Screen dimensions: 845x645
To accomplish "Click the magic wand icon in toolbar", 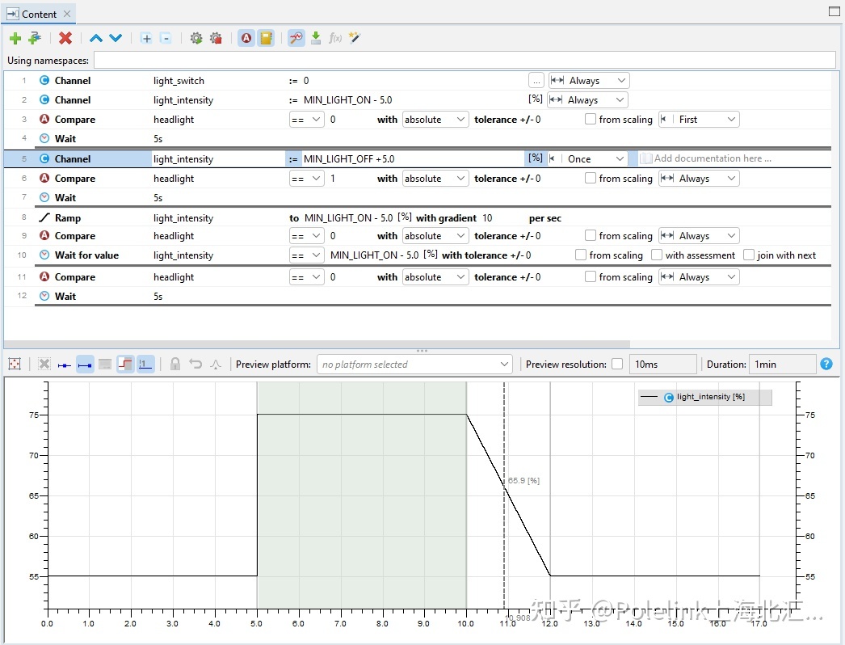I will [x=354, y=38].
